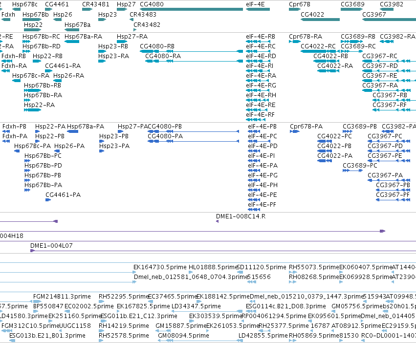Select the CG4080 gene bar
Image resolution: width=416 pixels, height=343 pixels.
tap(191, 9)
